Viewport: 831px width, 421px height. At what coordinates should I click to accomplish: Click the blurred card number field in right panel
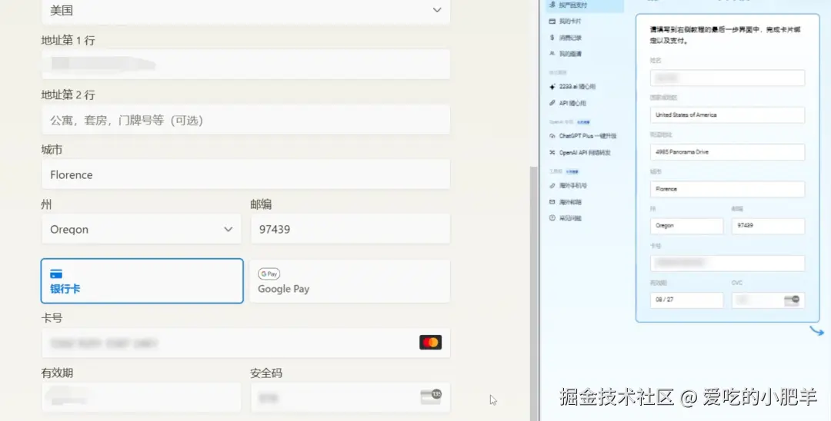tap(727, 263)
